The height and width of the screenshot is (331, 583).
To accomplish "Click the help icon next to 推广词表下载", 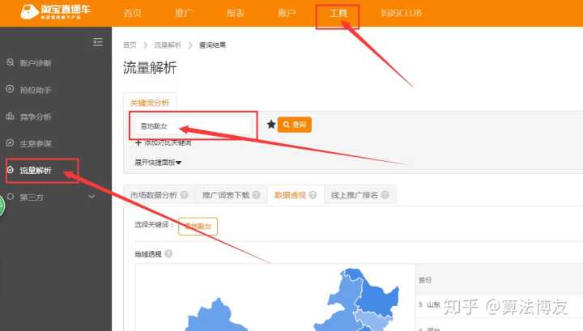I will click(x=256, y=195).
